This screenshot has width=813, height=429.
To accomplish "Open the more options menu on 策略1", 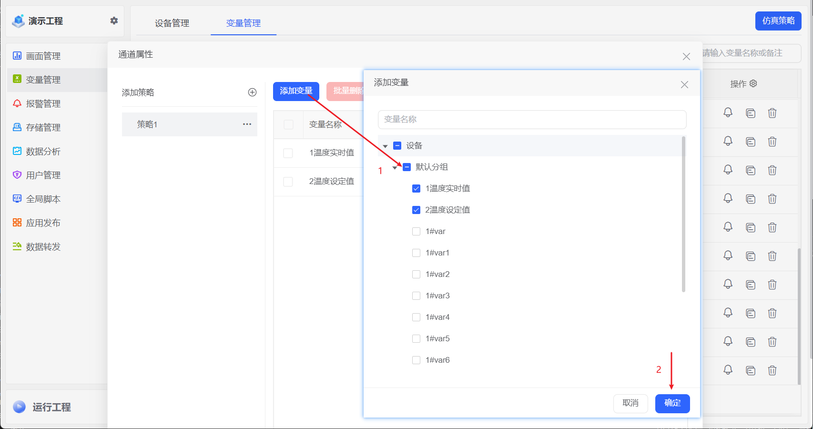I will [247, 124].
